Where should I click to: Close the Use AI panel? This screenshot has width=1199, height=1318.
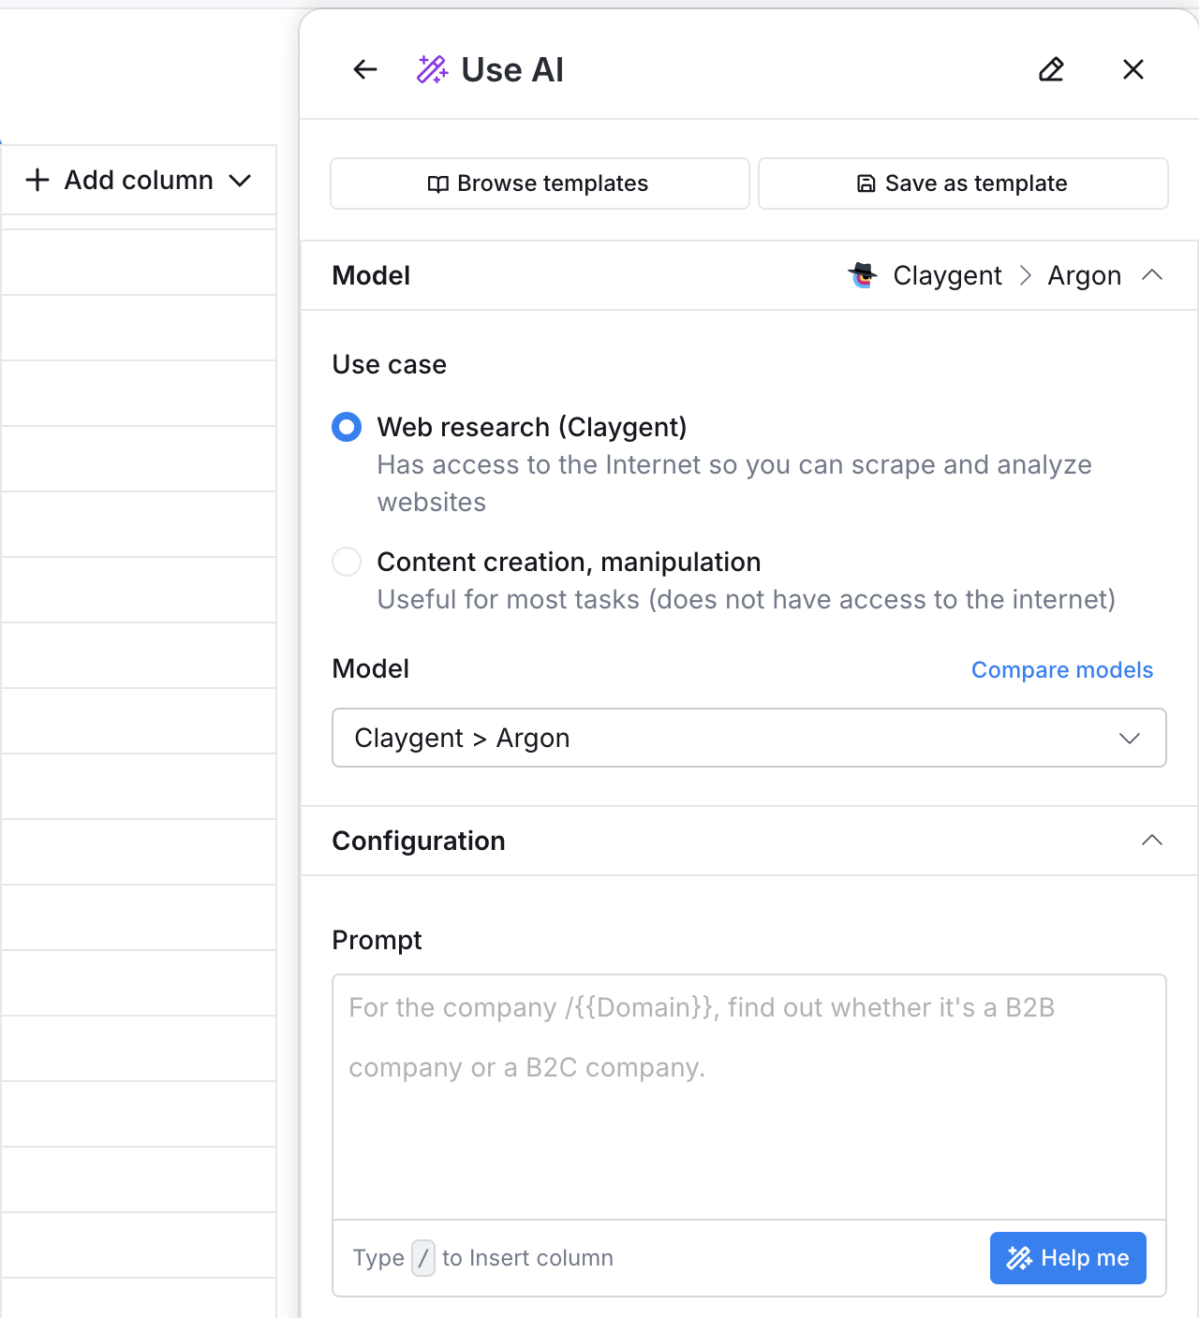point(1133,69)
